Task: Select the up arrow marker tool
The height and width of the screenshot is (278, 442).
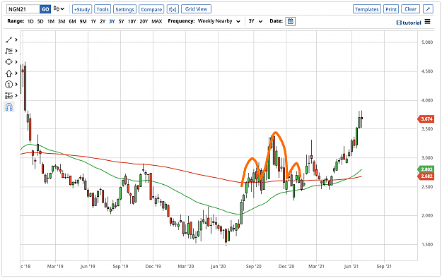Action: (8, 73)
